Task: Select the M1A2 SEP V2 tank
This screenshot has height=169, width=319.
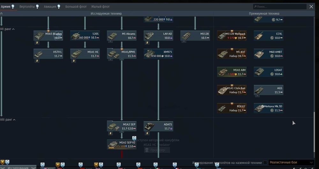Action: 122,144
